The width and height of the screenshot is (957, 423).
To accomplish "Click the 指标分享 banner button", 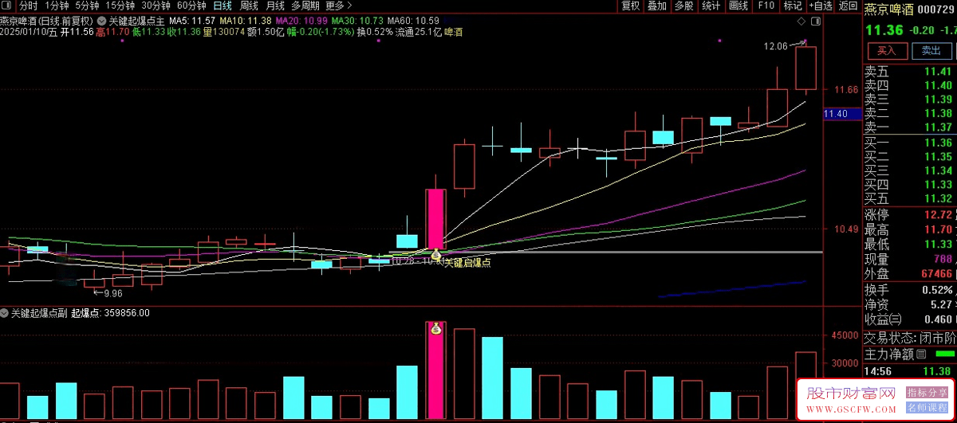I will point(927,393).
